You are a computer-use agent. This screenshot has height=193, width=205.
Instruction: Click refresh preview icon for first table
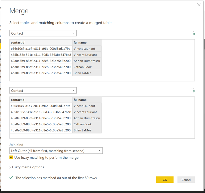click(x=192, y=33)
